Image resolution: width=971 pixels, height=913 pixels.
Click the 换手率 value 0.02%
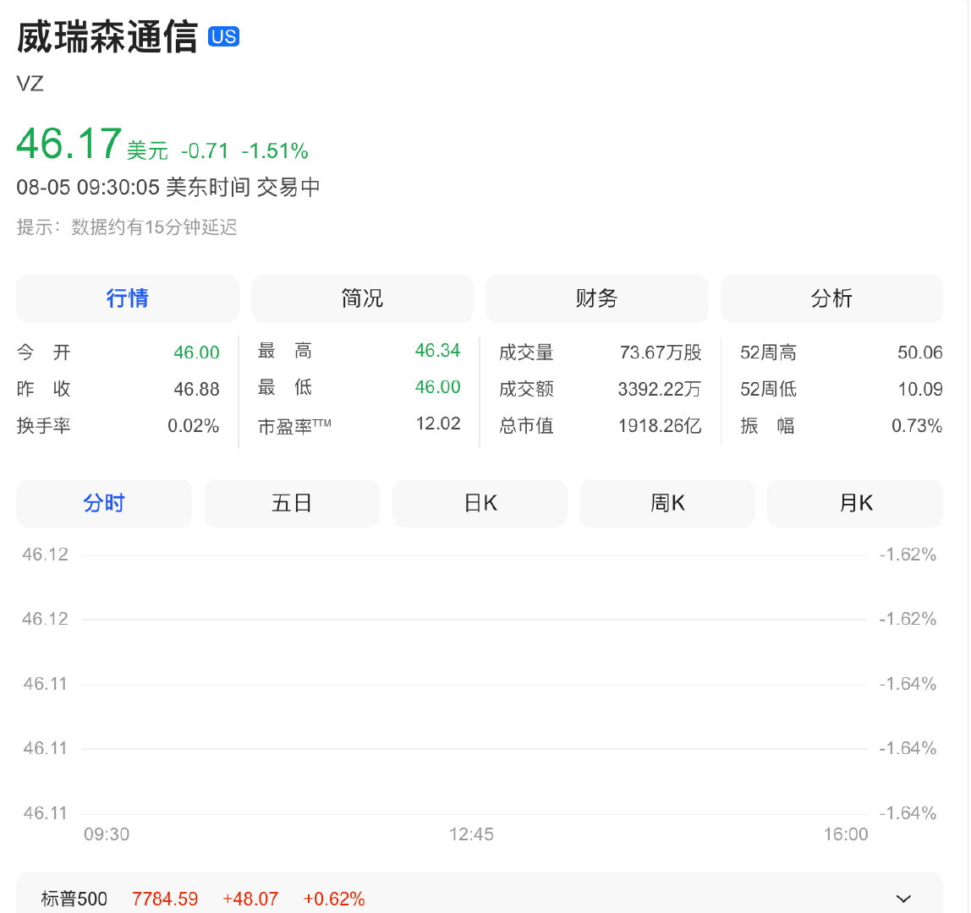point(193,426)
